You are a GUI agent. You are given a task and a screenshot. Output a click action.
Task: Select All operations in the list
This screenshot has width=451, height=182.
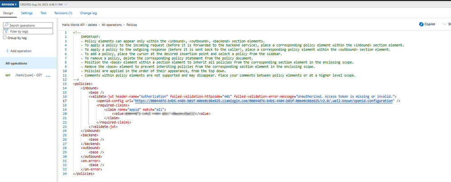point(28,63)
